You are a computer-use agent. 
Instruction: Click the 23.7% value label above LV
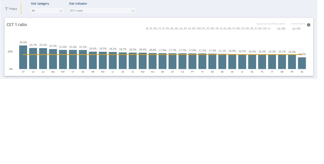(x=33, y=45)
